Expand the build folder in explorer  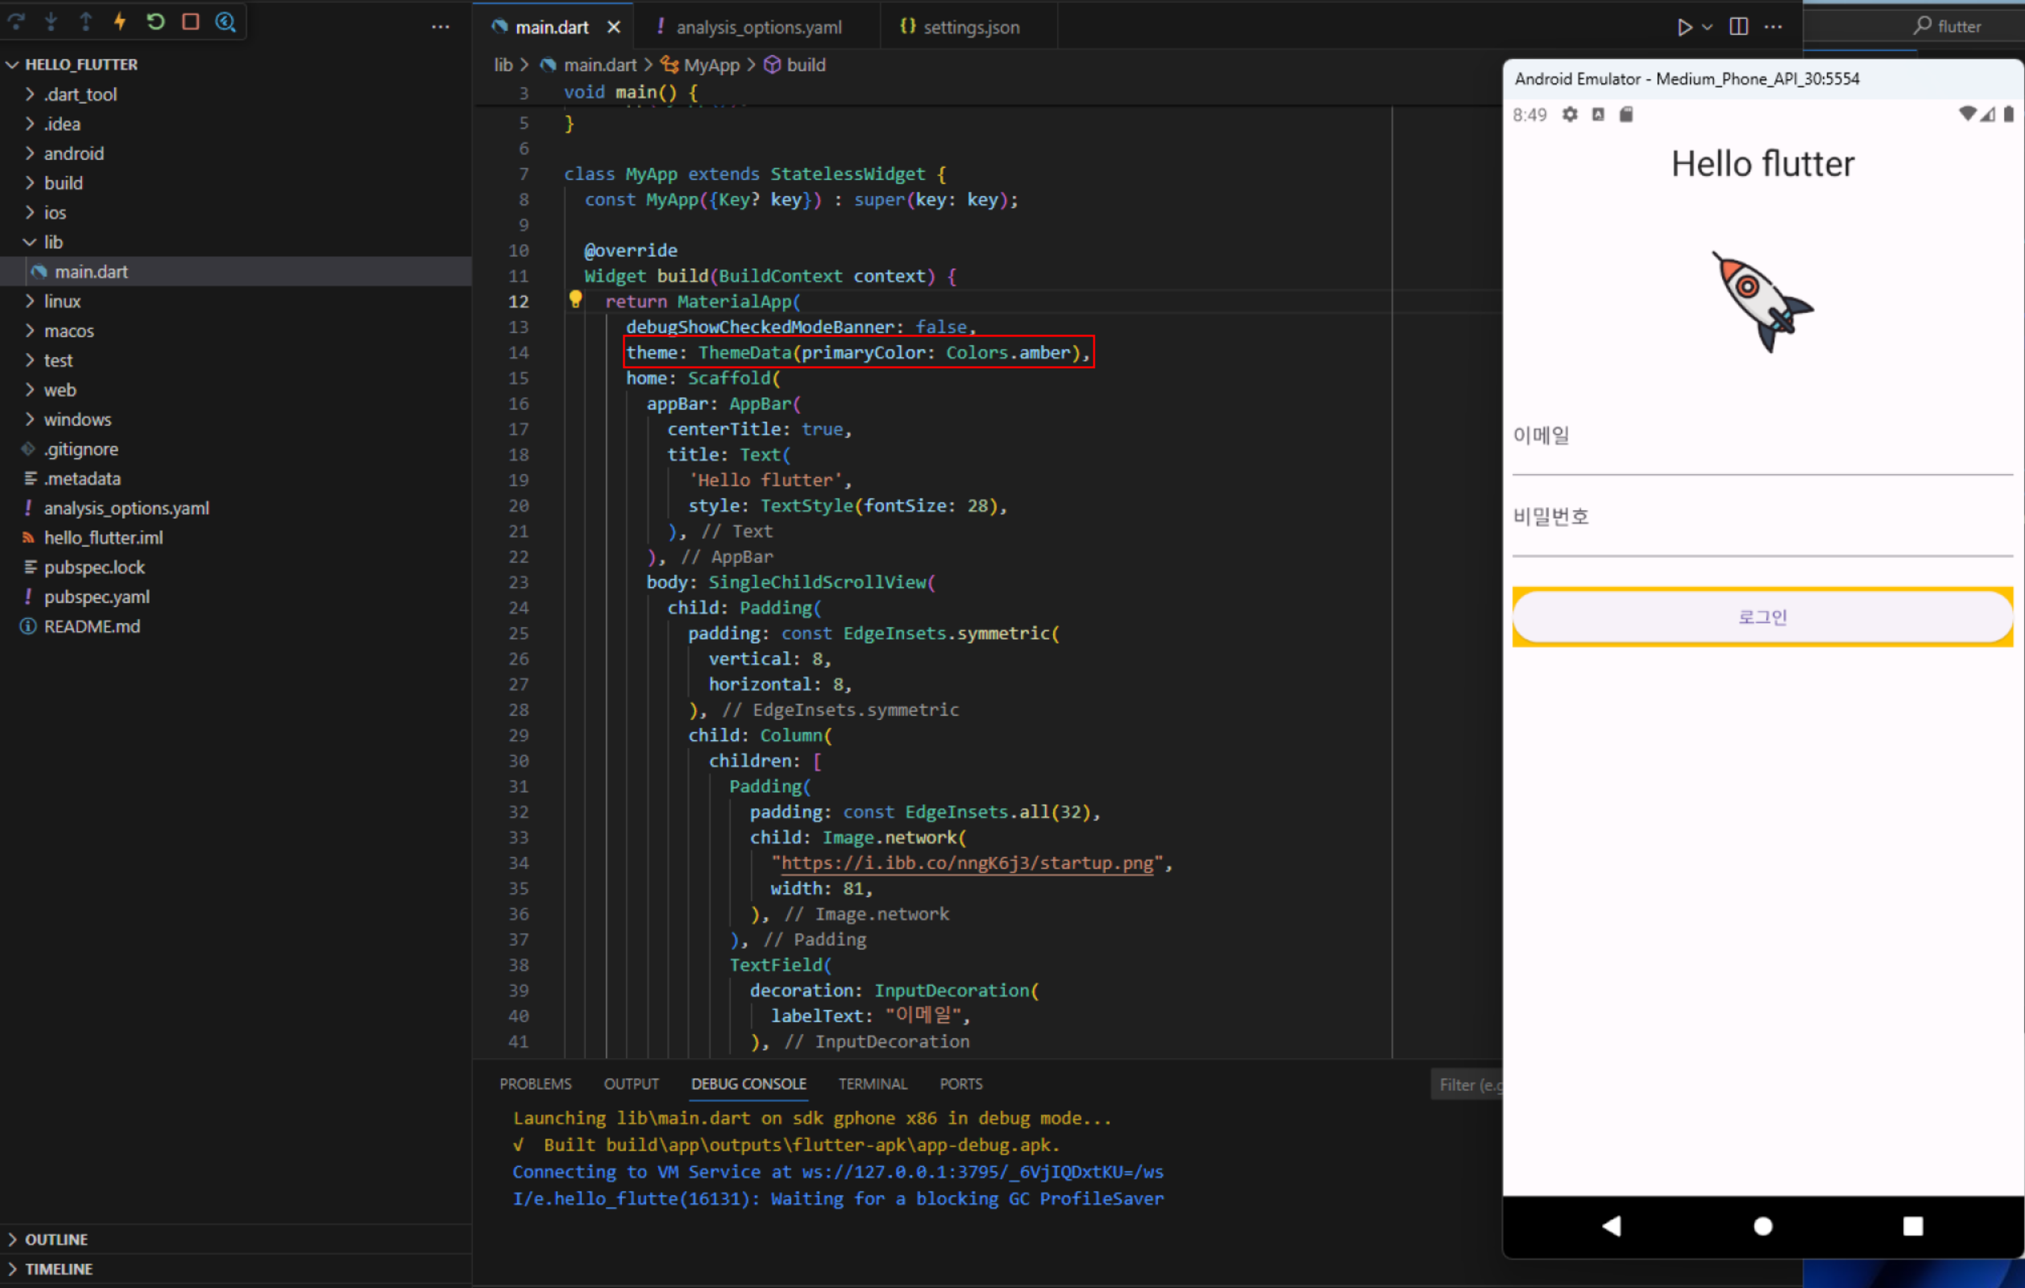[30, 183]
